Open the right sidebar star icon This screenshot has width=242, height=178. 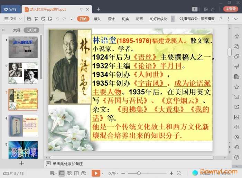[236, 87]
